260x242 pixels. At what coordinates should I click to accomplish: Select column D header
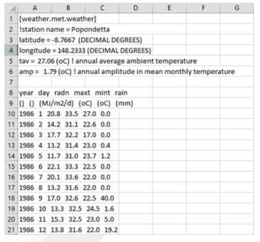click(x=136, y=8)
